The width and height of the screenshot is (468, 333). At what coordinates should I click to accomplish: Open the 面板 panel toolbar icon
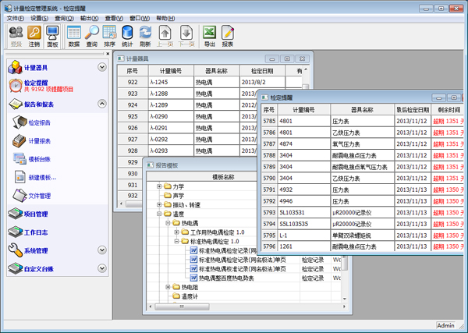pyautogui.click(x=53, y=33)
